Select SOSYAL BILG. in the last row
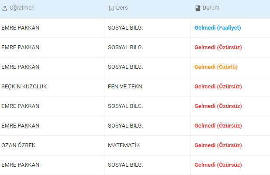This screenshot has height=175, width=270. (x=125, y=165)
